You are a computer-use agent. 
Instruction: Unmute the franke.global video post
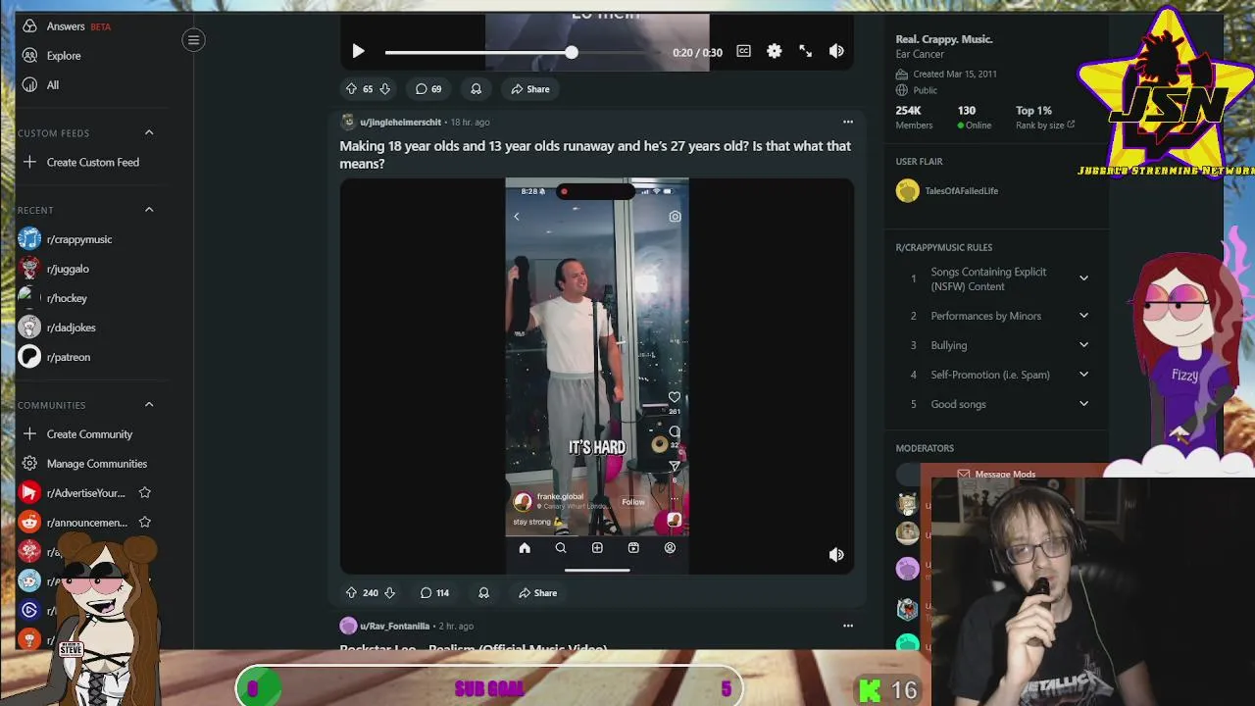pos(836,555)
